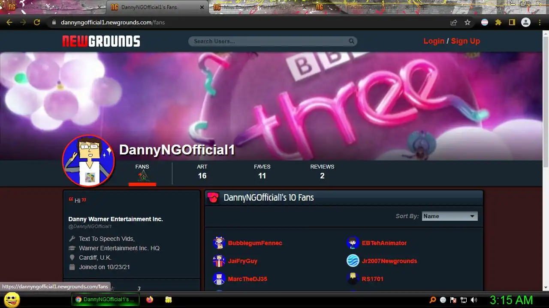Open the Sort By Name dropdown
The image size is (549, 308).
pyautogui.click(x=449, y=216)
